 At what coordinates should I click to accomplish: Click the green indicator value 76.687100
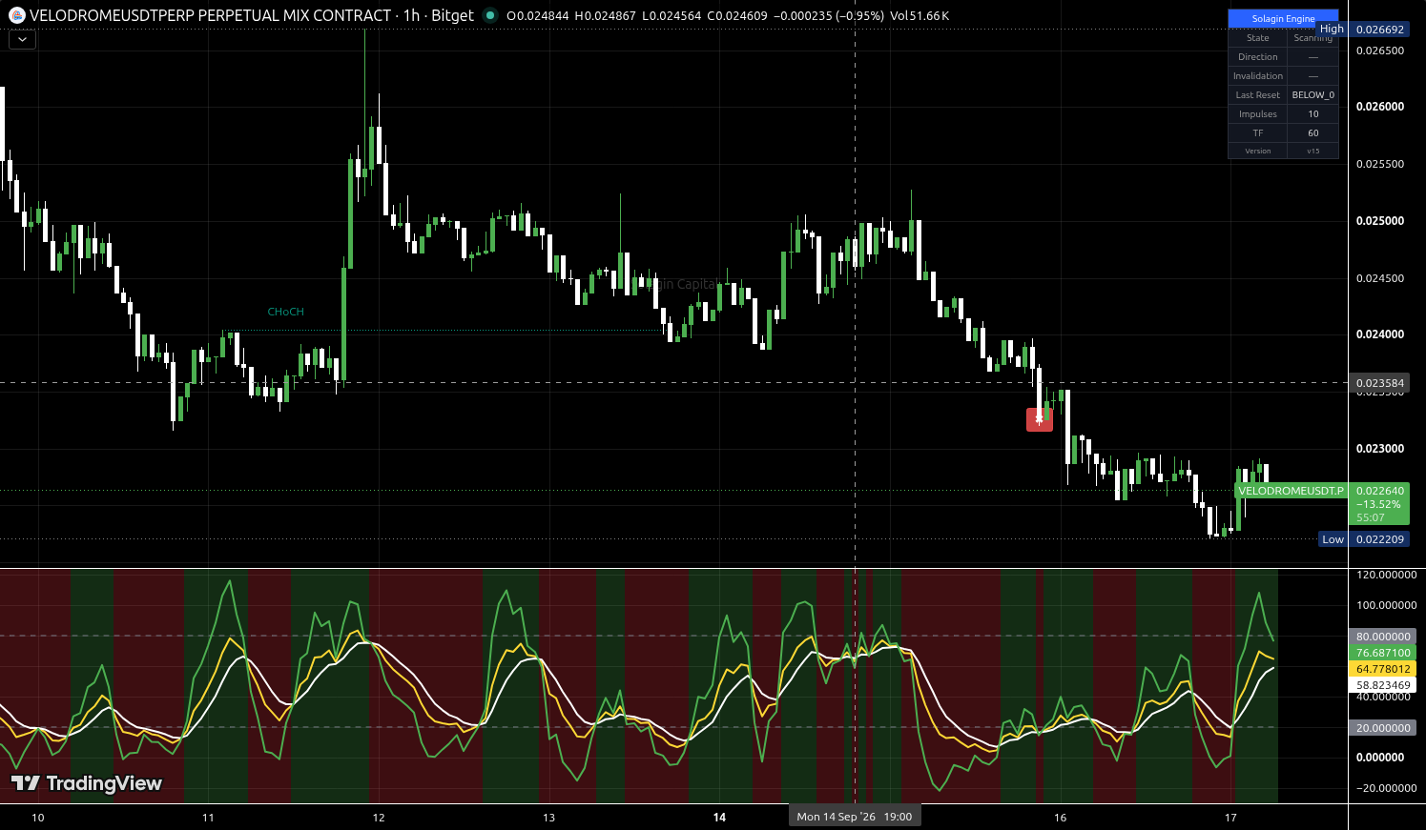click(1383, 653)
